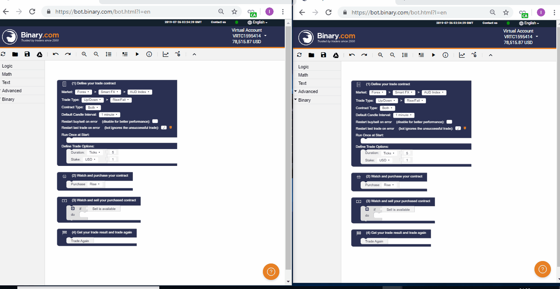Zoom in blocks workspace in left window

pos(84,54)
